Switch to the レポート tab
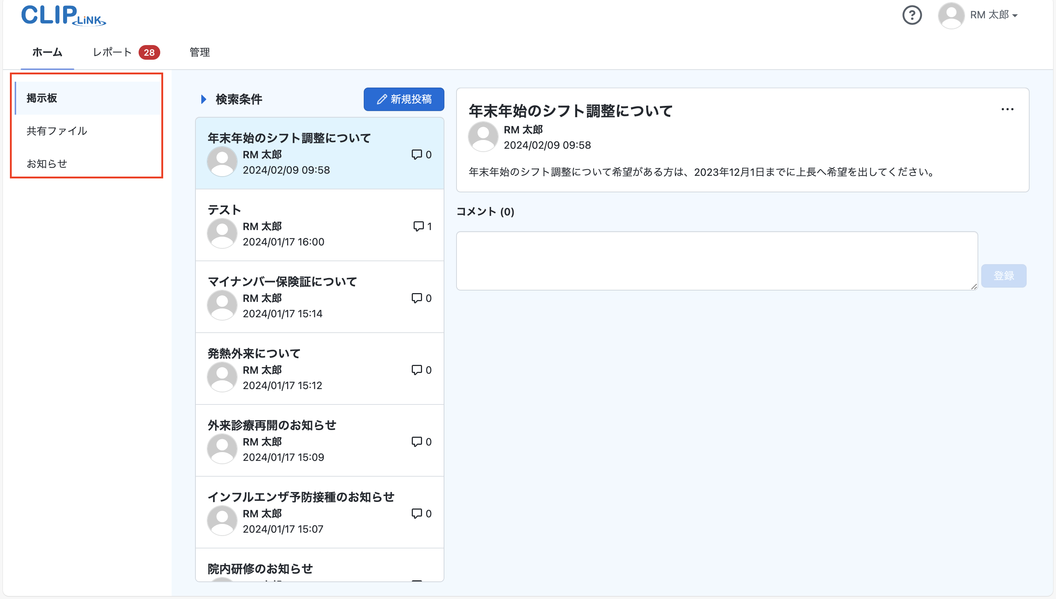1056x599 pixels. click(x=112, y=52)
